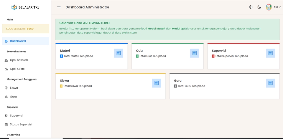Click 'Total Quiz Terupload' text
Screen dimensions: 283x139
coord(152,56)
